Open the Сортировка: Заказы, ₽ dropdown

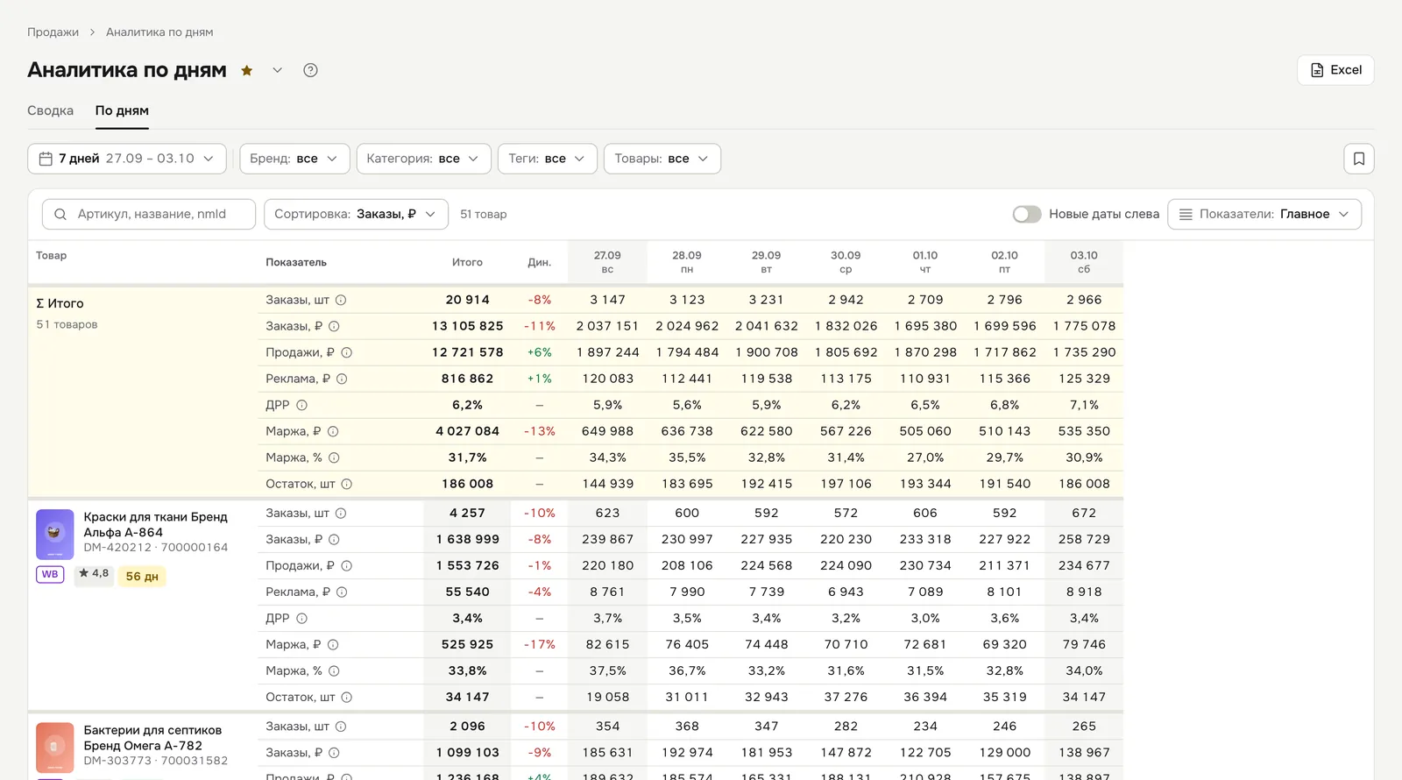coord(356,214)
